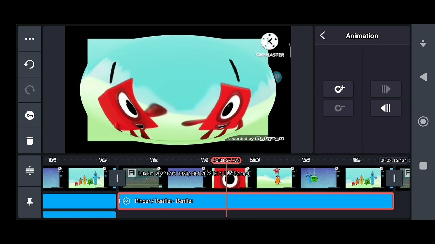
Task: Click the 108 ruler mark
Action: click(103, 160)
